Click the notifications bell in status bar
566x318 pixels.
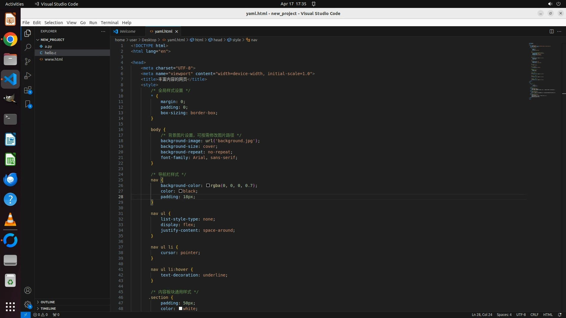pos(560,314)
